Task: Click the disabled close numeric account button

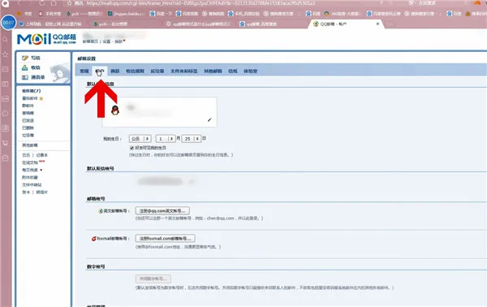Action: pos(153,279)
